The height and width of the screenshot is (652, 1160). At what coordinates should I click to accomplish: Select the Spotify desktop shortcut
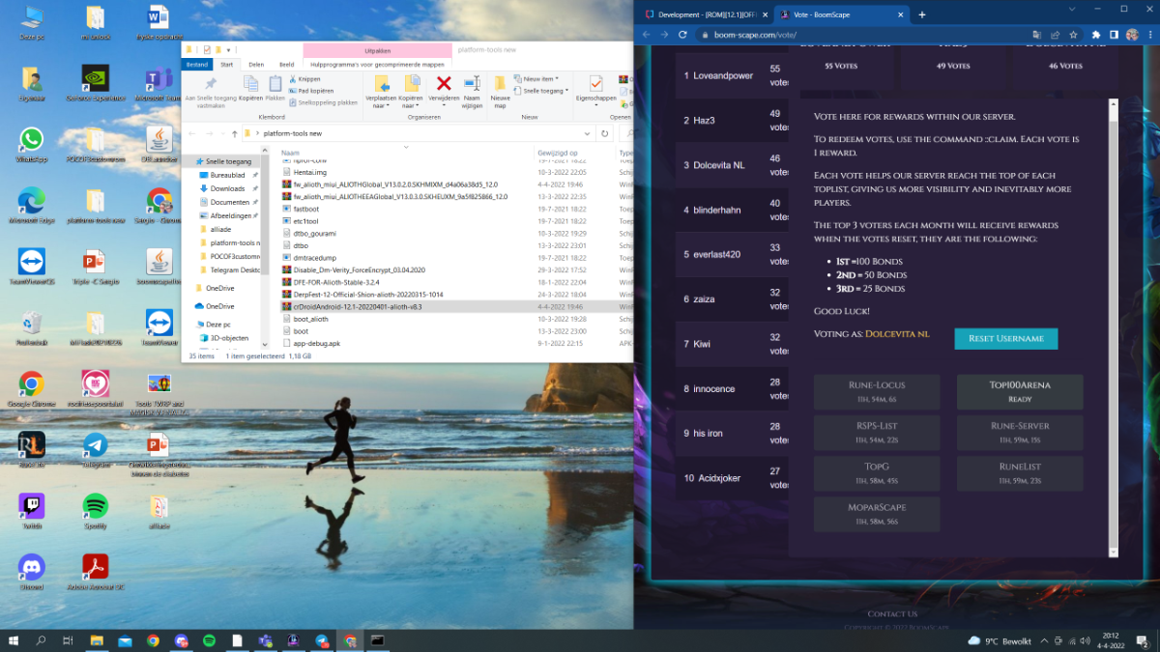point(95,511)
